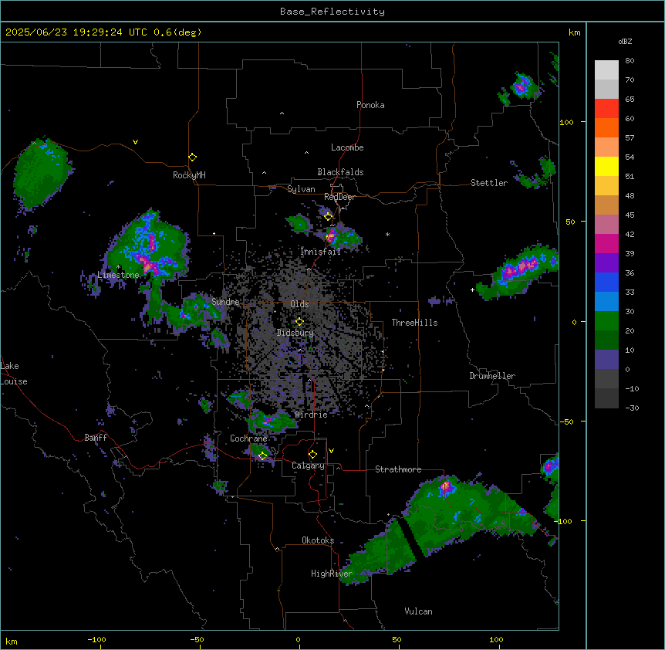Click the Sylvan label

(x=301, y=189)
